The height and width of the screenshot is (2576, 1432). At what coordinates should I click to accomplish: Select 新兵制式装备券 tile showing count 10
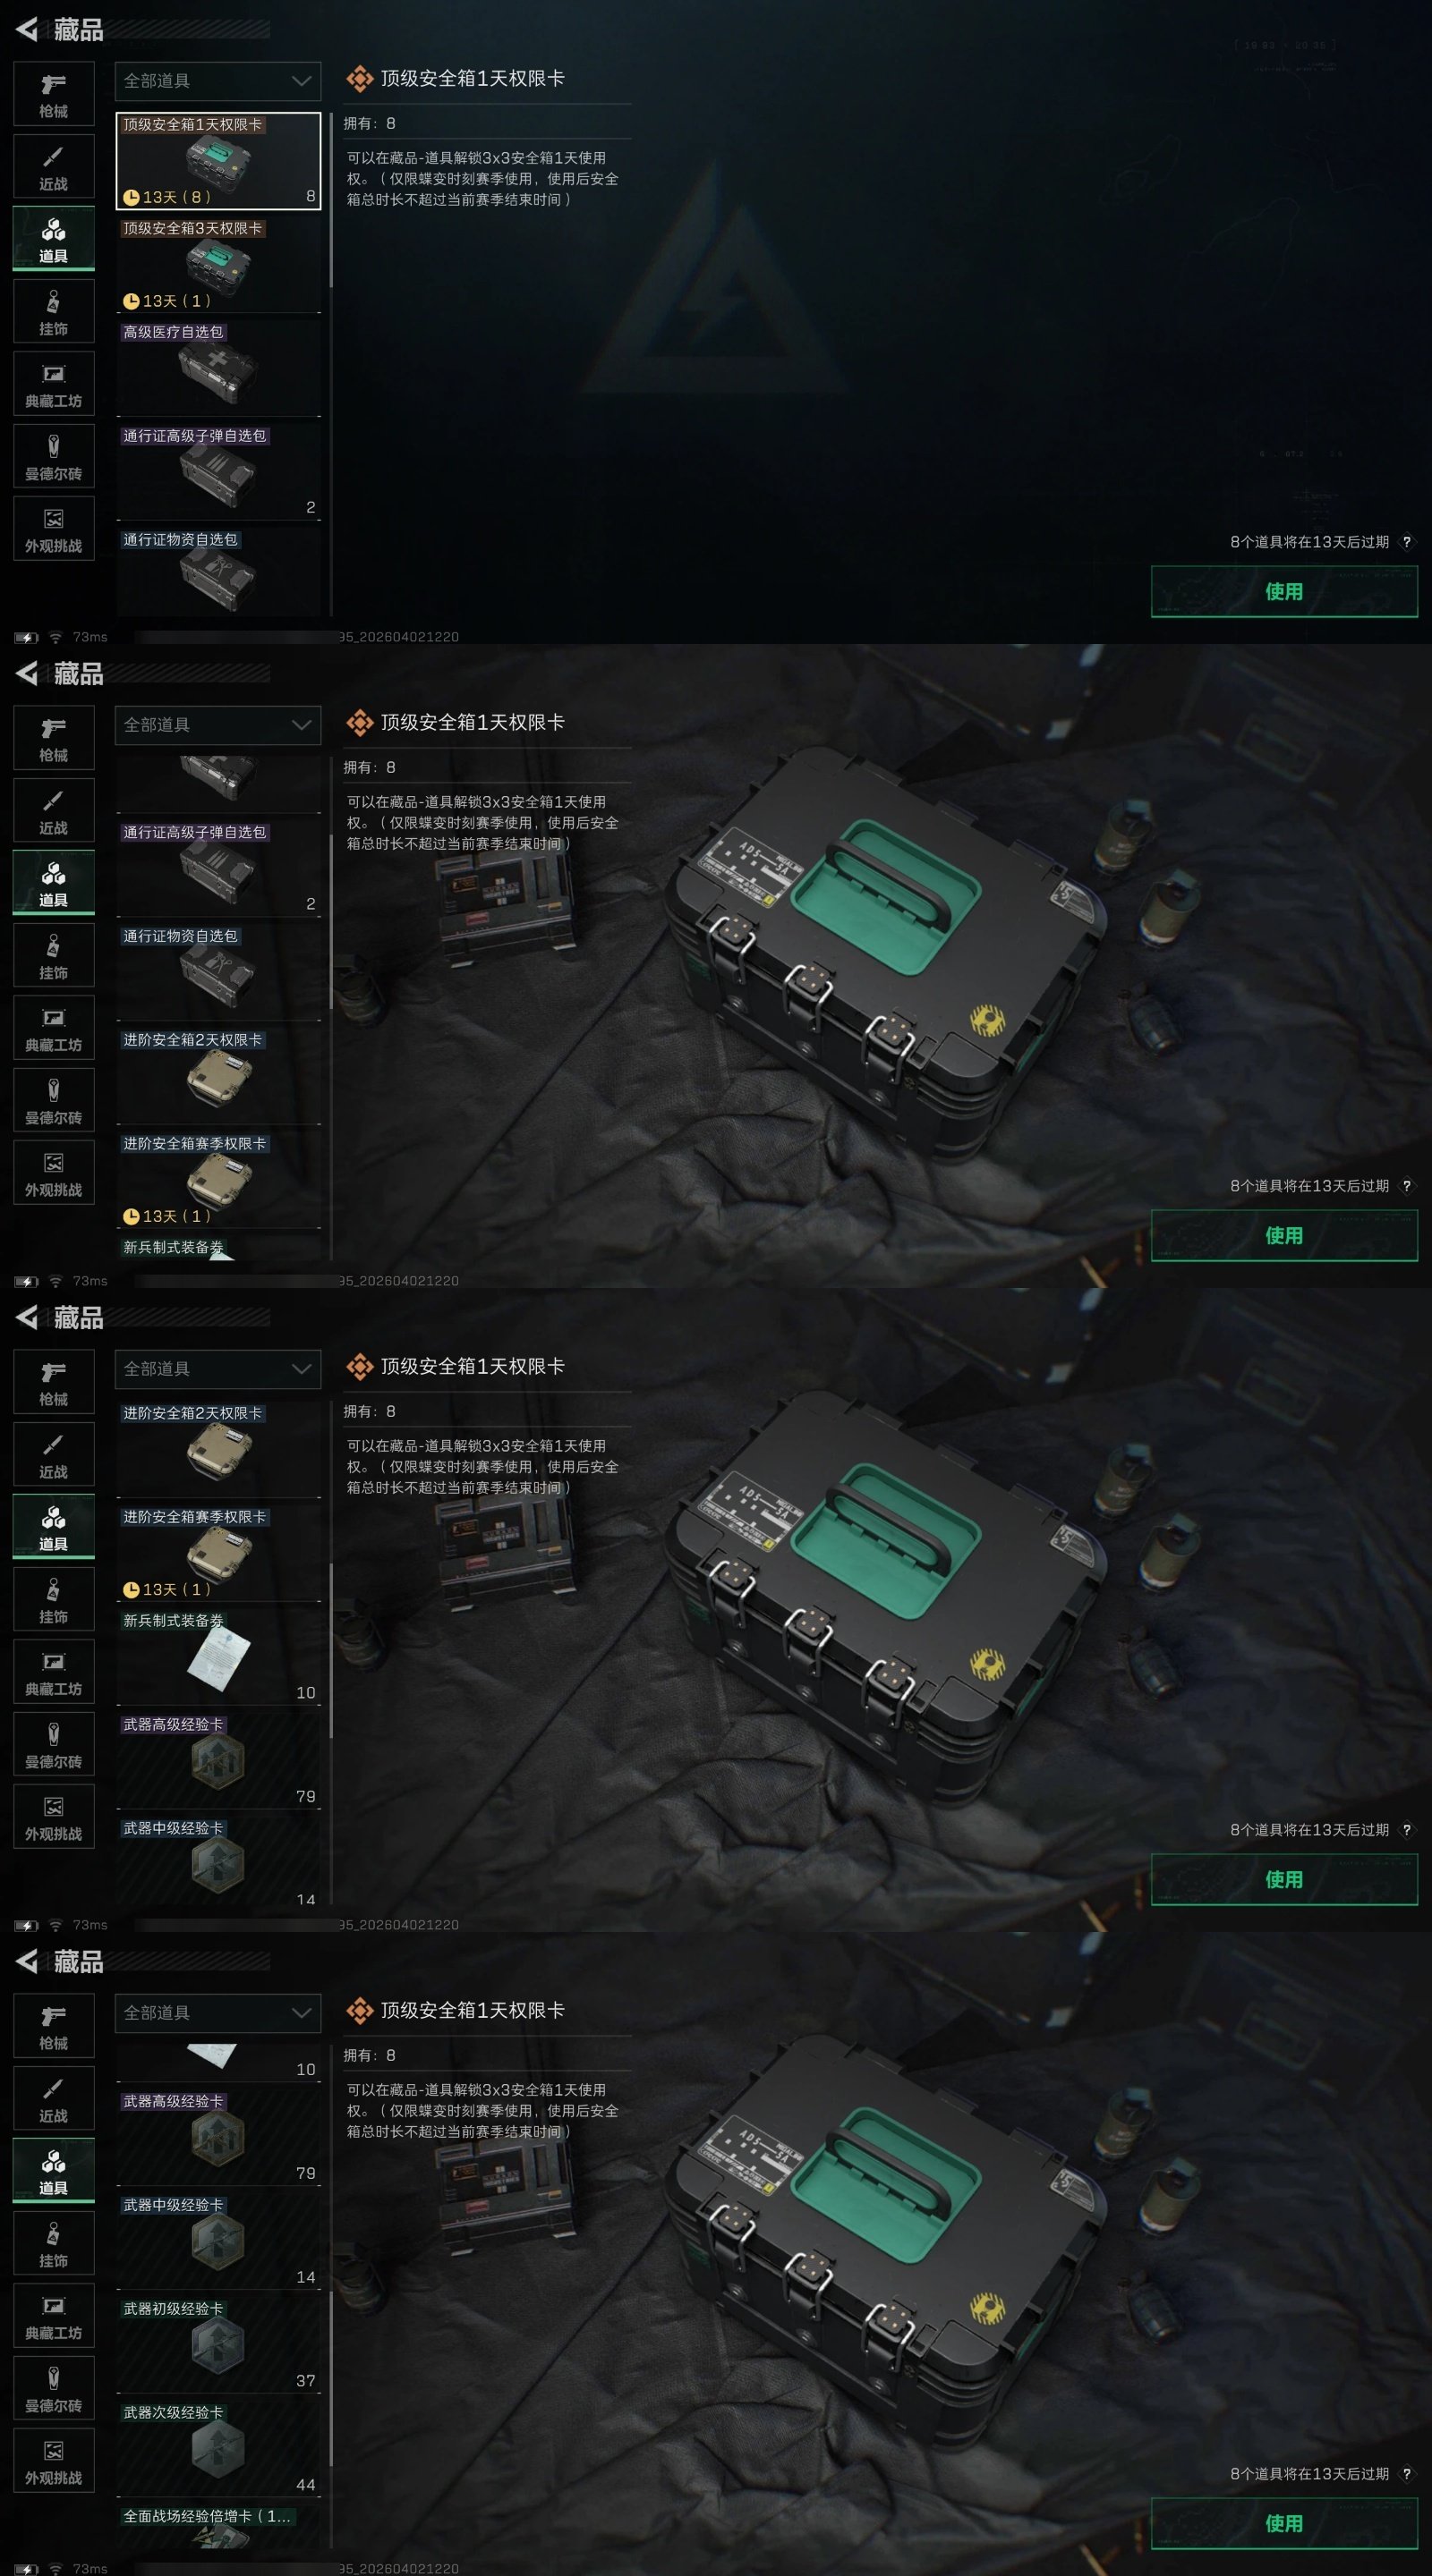(x=218, y=1657)
